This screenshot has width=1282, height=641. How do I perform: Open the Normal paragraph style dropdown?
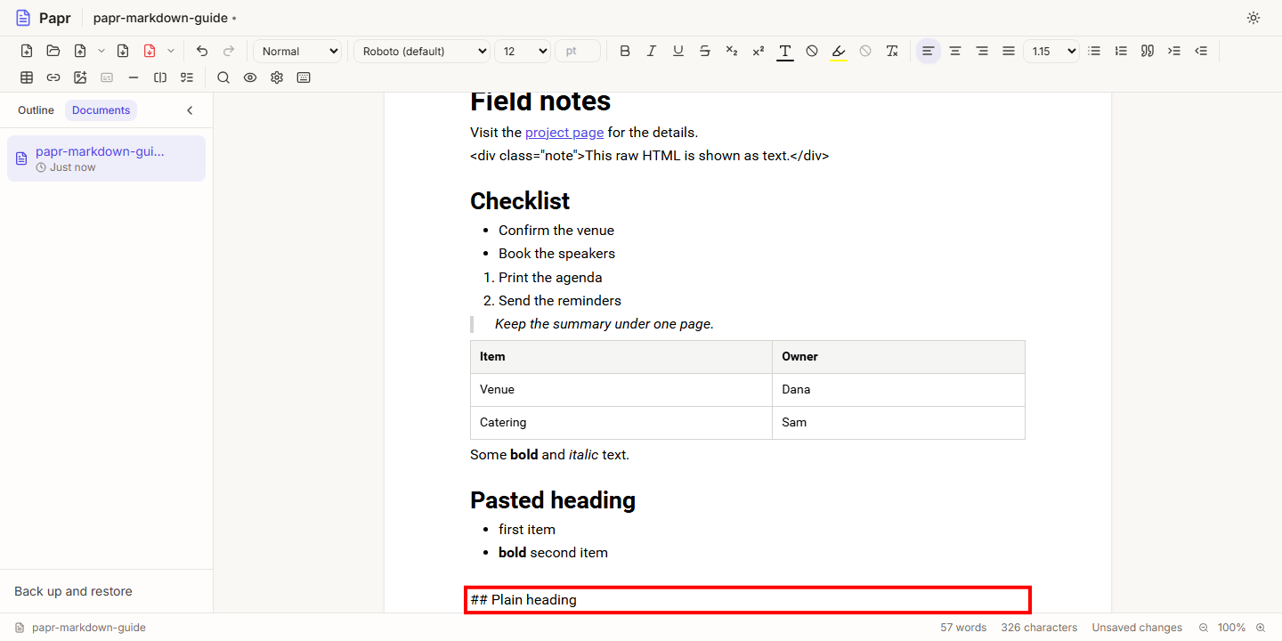click(x=297, y=51)
